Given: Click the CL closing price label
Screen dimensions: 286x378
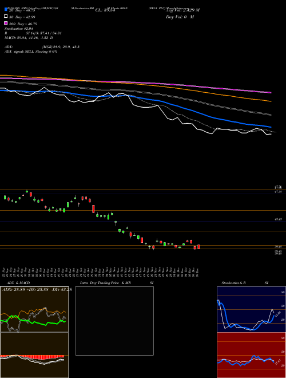Looking at the screenshot, I should pyautogui.click(x=105, y=10).
